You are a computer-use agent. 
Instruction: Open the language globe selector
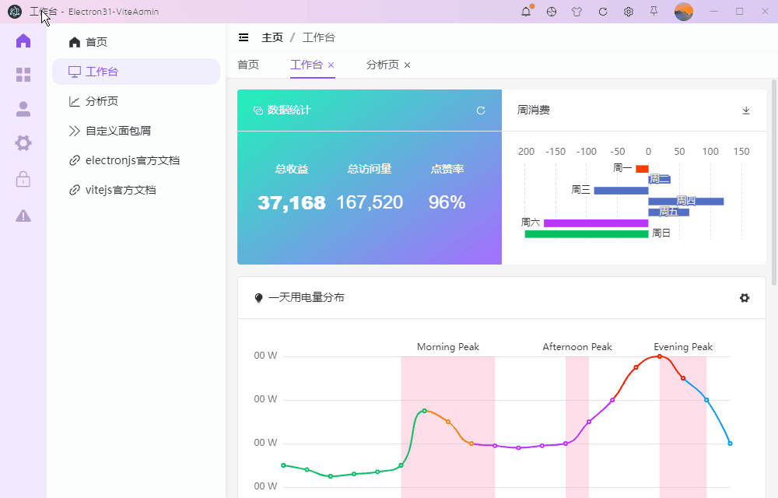(552, 12)
